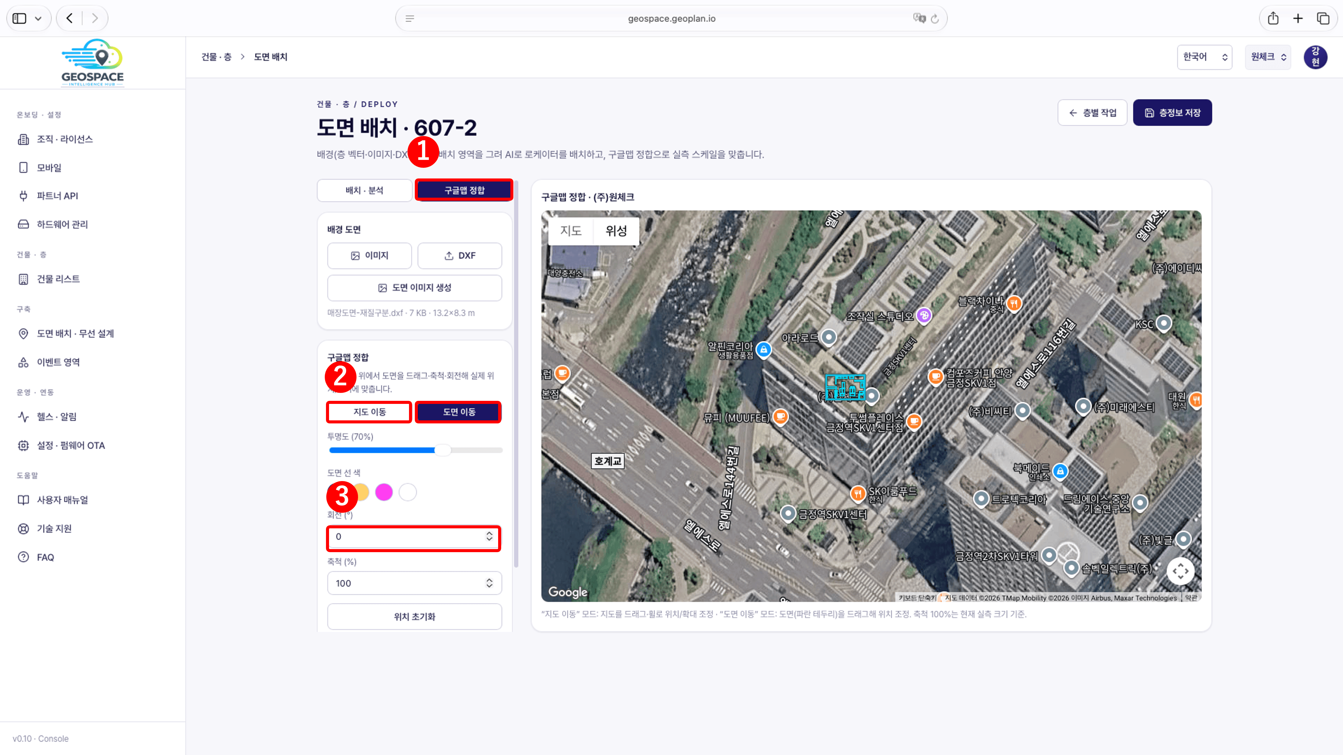Click the 층정보 저장 button

click(x=1172, y=113)
